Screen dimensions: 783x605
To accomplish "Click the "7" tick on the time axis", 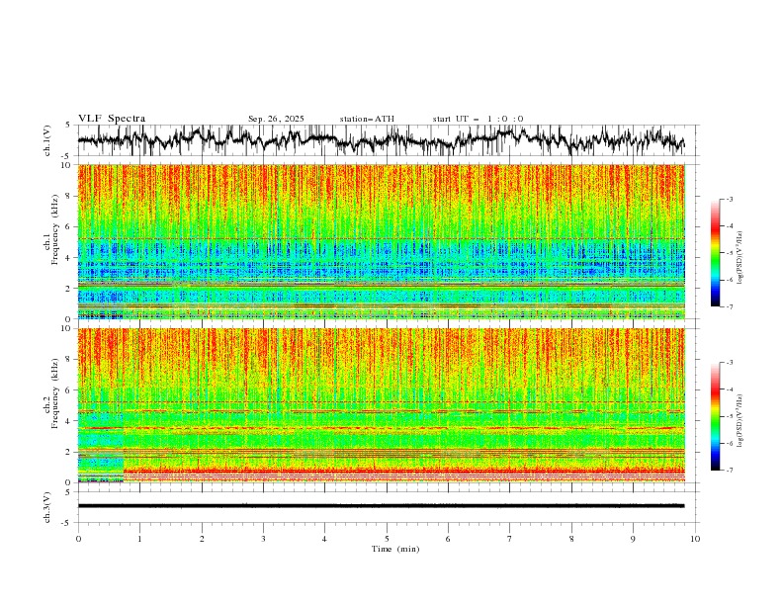I will [510, 539].
